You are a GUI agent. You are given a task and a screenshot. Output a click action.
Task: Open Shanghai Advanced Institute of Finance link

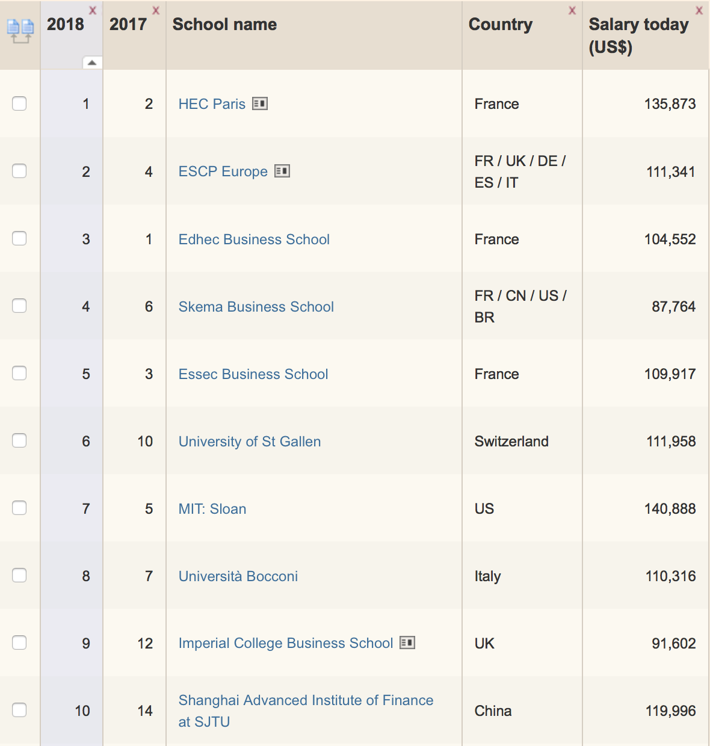306,711
